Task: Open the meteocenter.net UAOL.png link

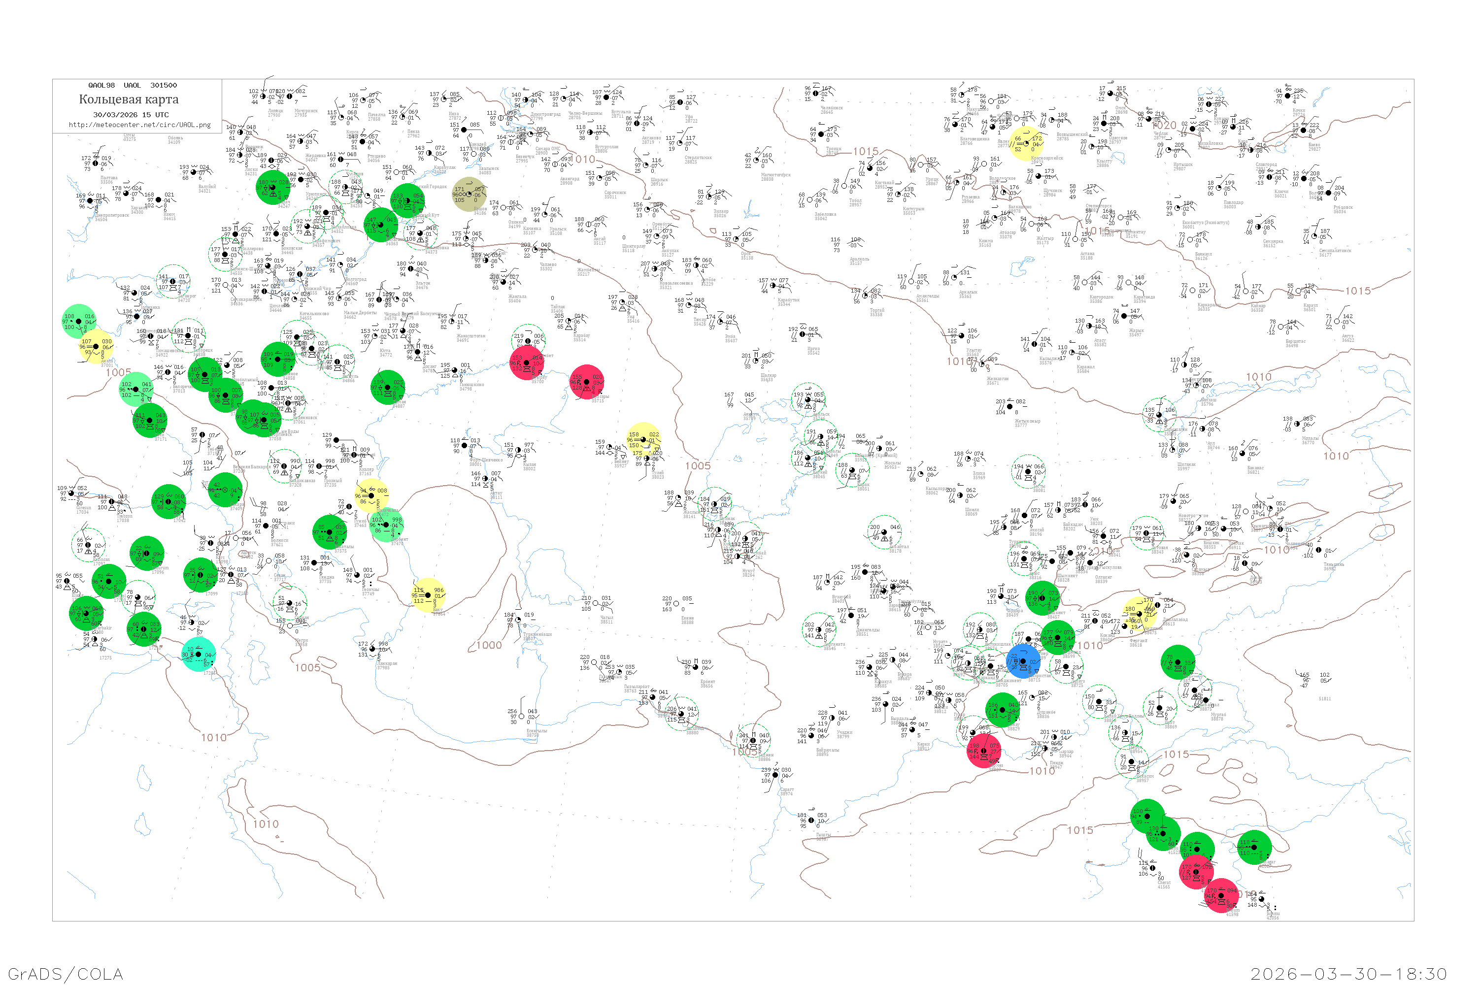Action: tap(139, 125)
